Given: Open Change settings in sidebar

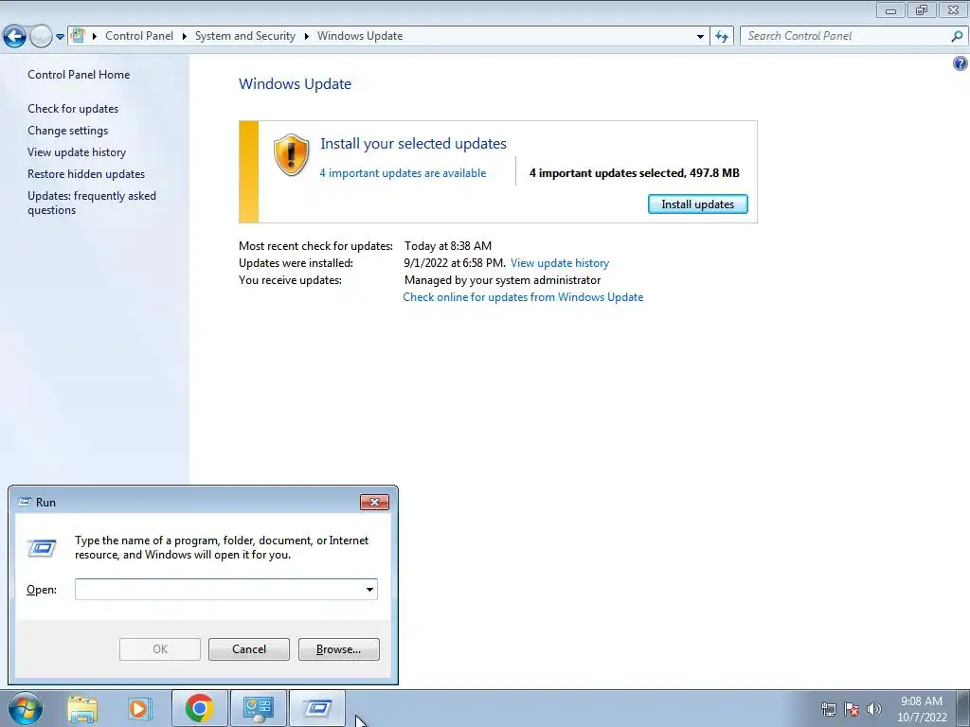Looking at the screenshot, I should (67, 131).
